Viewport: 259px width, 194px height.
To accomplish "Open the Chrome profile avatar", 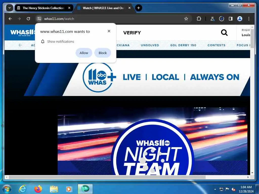I will coord(240,19).
